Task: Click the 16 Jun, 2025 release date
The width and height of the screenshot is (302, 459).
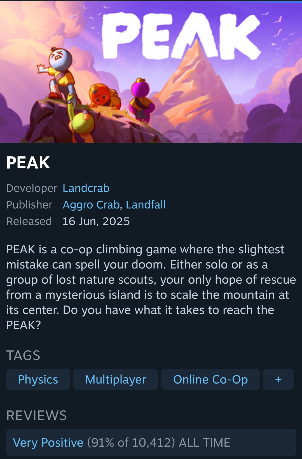Action: (96, 221)
